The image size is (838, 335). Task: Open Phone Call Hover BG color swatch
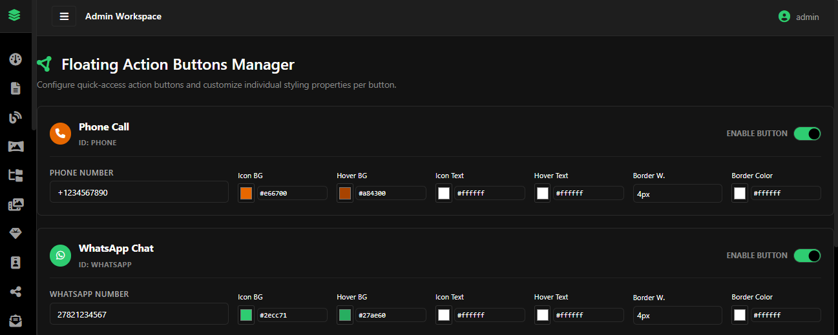[x=345, y=193]
